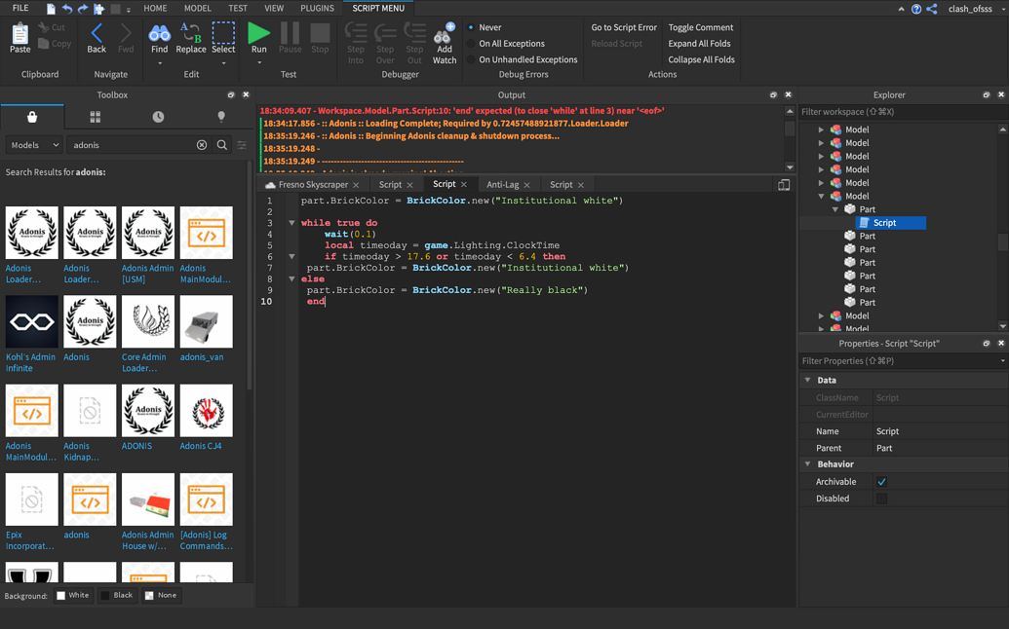Open Toolbox search filter options icon

pyautogui.click(x=242, y=145)
